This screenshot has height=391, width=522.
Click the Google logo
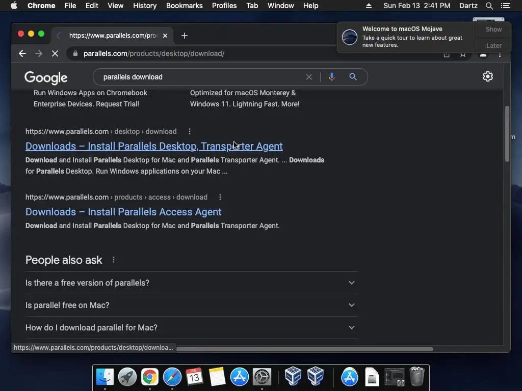(46, 78)
